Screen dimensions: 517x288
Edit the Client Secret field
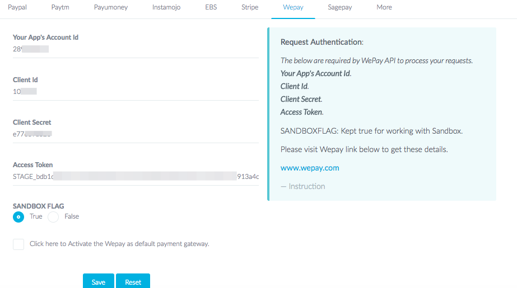[136, 134]
